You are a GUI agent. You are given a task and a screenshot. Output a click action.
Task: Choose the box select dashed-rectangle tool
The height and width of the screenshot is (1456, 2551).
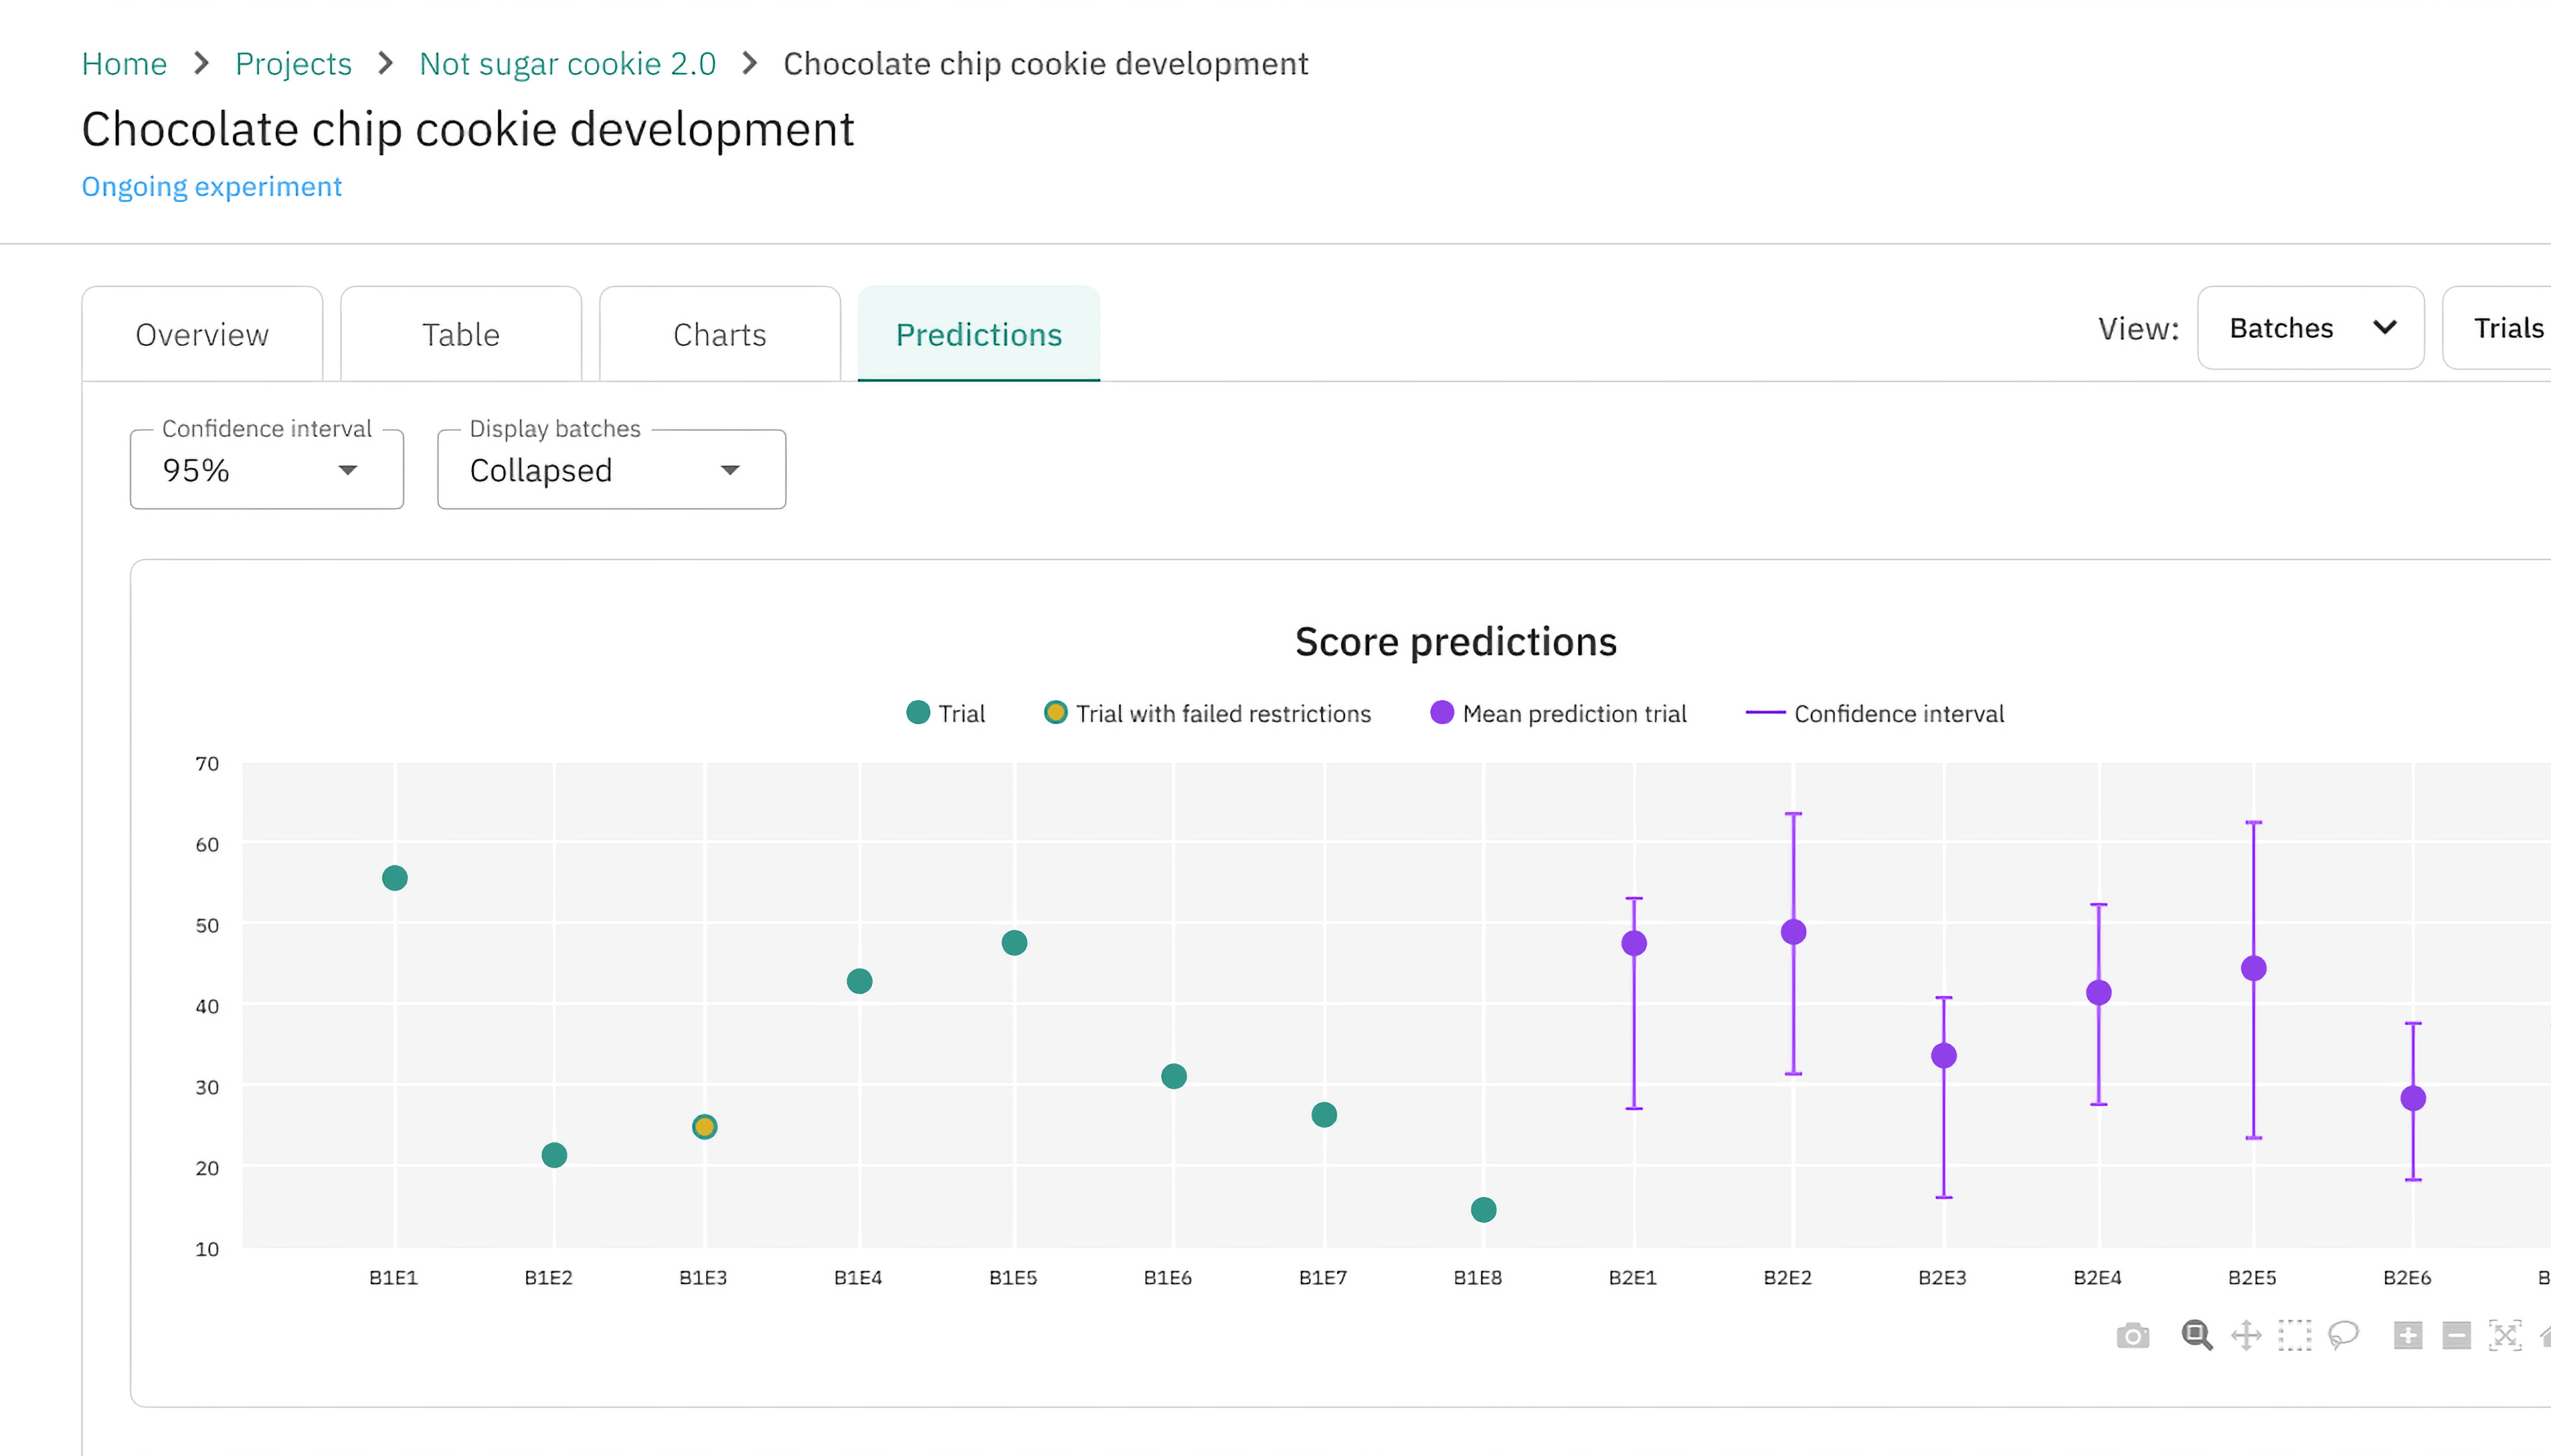click(x=2295, y=1336)
